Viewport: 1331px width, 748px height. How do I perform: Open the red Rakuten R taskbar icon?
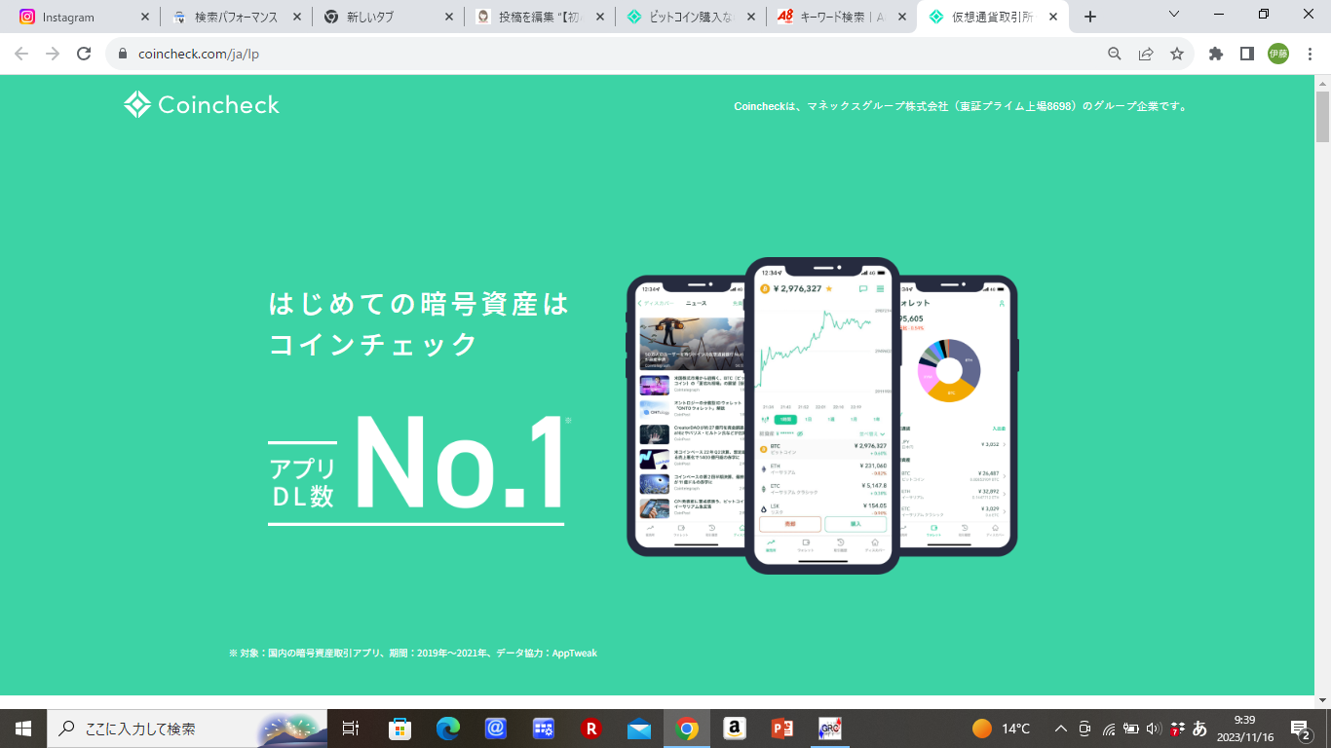point(590,729)
